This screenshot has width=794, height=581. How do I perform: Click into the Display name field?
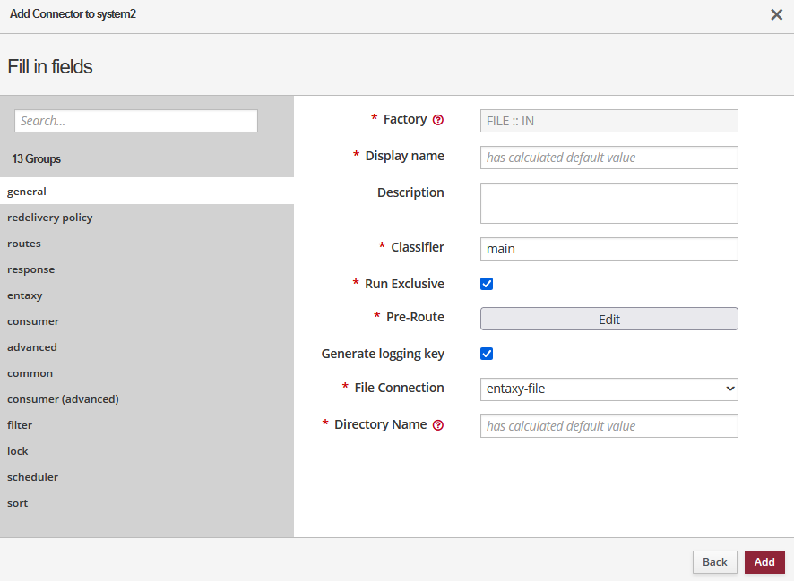(608, 158)
